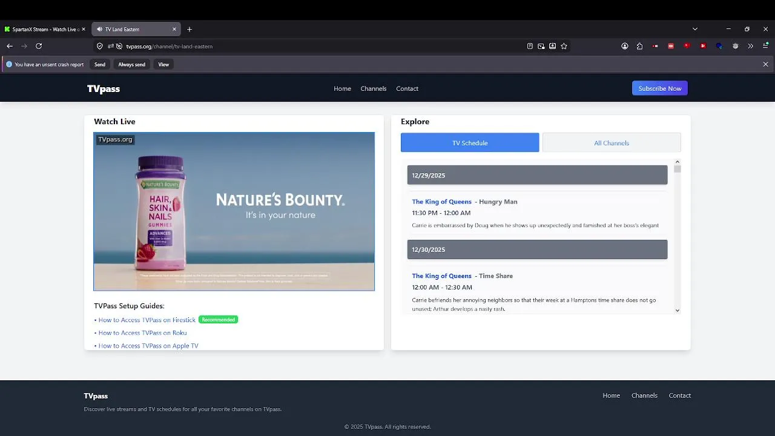The image size is (775, 436).
Task: Open the Firefox account icon
Action: tap(625, 46)
